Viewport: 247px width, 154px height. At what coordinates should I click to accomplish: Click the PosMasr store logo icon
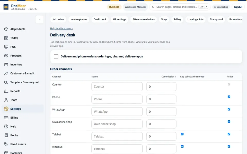click(6, 7)
